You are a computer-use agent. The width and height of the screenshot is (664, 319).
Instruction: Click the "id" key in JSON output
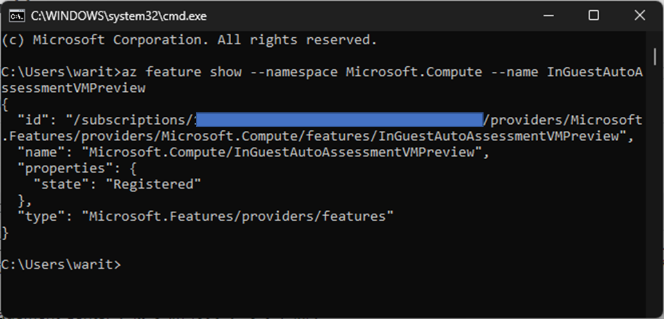pyautogui.click(x=33, y=120)
